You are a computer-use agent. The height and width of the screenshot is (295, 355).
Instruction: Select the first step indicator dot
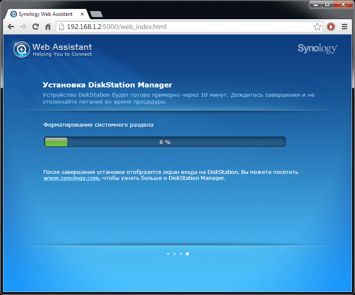[x=168, y=254]
